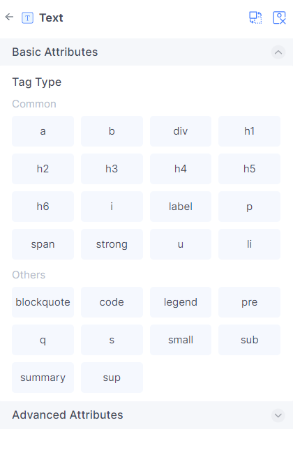Click the Advanced Attributes header label
The height and width of the screenshot is (455, 293).
pyautogui.click(x=68, y=415)
